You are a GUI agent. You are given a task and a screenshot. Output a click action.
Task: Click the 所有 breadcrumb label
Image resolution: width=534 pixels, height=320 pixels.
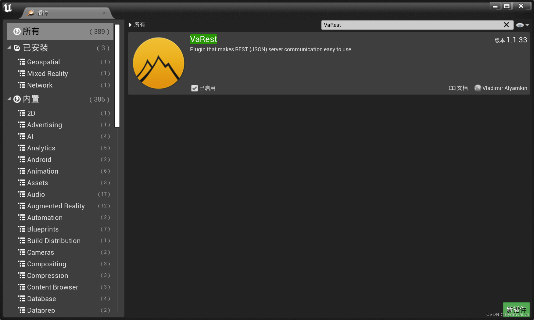(139, 25)
